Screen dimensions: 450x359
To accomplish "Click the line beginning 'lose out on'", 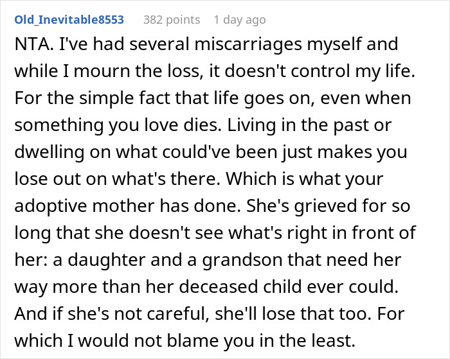I will point(199,179).
